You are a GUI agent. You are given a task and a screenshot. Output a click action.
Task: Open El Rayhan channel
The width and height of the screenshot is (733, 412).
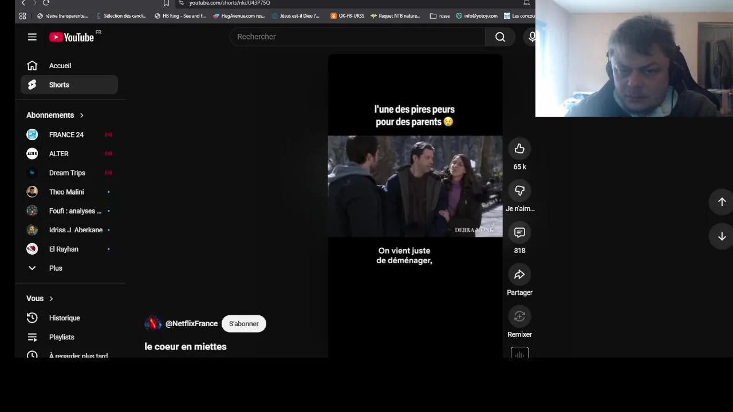pyautogui.click(x=69, y=249)
